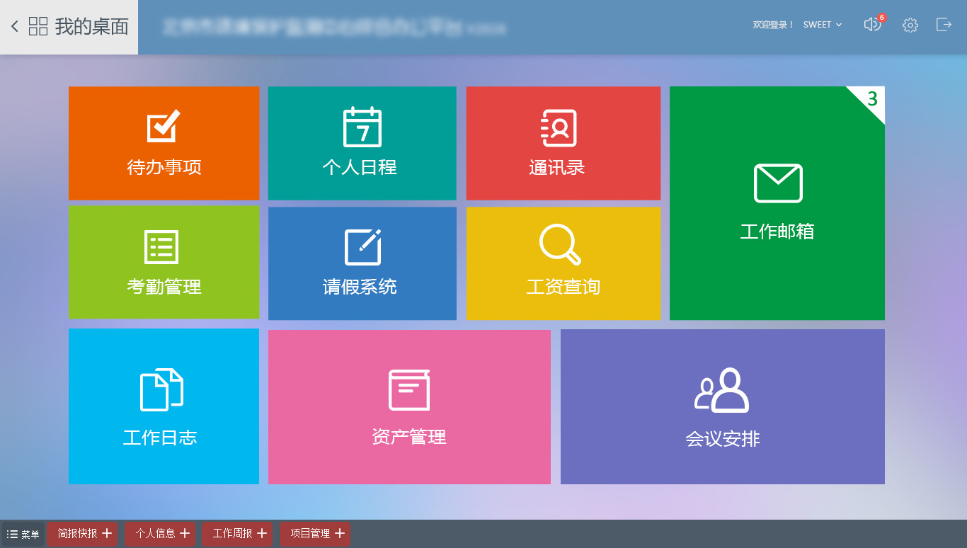
Task: Open the 考勤管理 attendance tile
Action: click(164, 263)
